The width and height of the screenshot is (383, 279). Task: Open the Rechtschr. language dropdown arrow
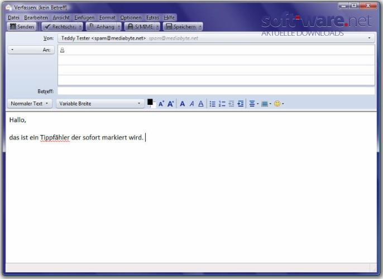[x=80, y=27]
